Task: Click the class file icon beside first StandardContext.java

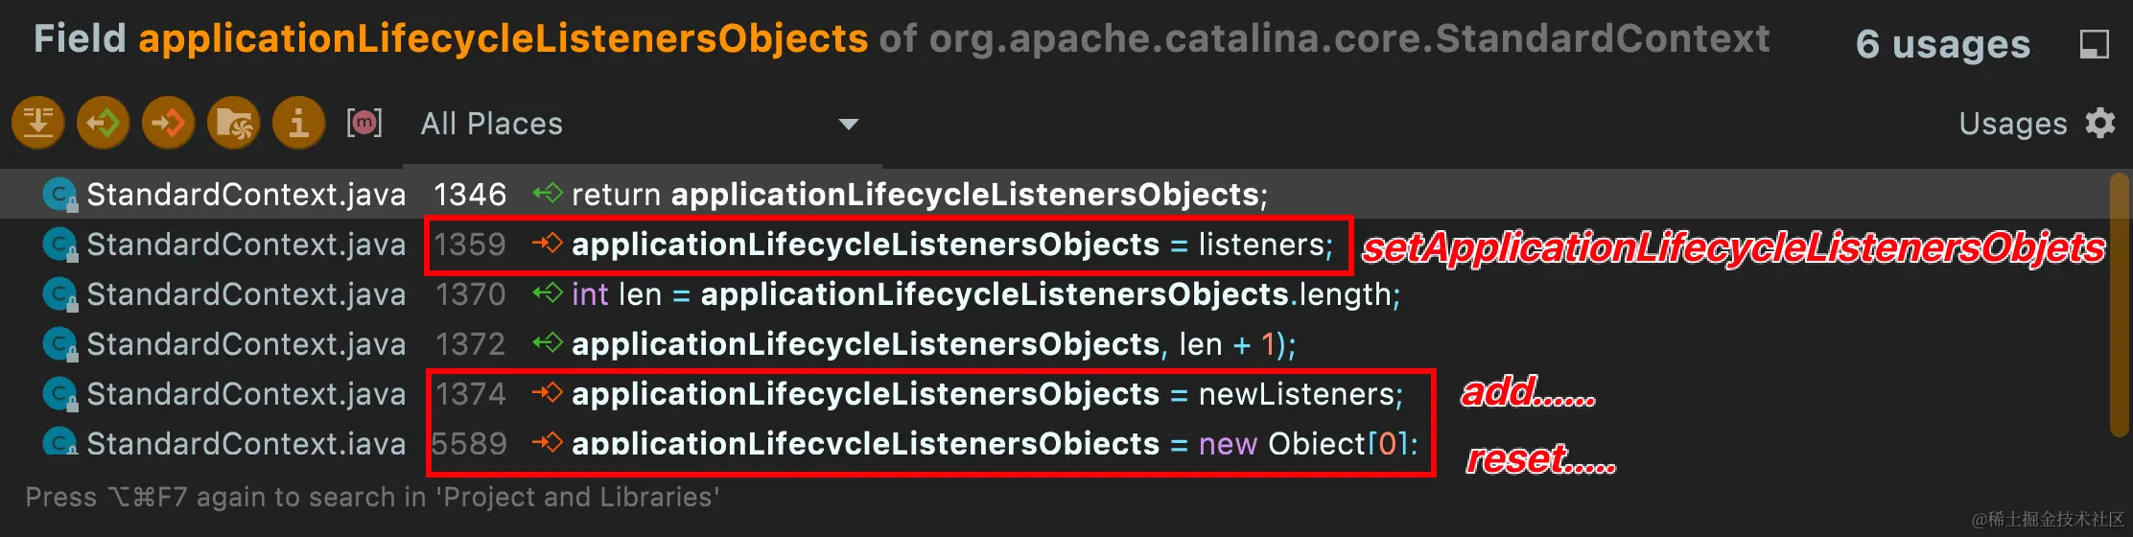Action: [59, 196]
